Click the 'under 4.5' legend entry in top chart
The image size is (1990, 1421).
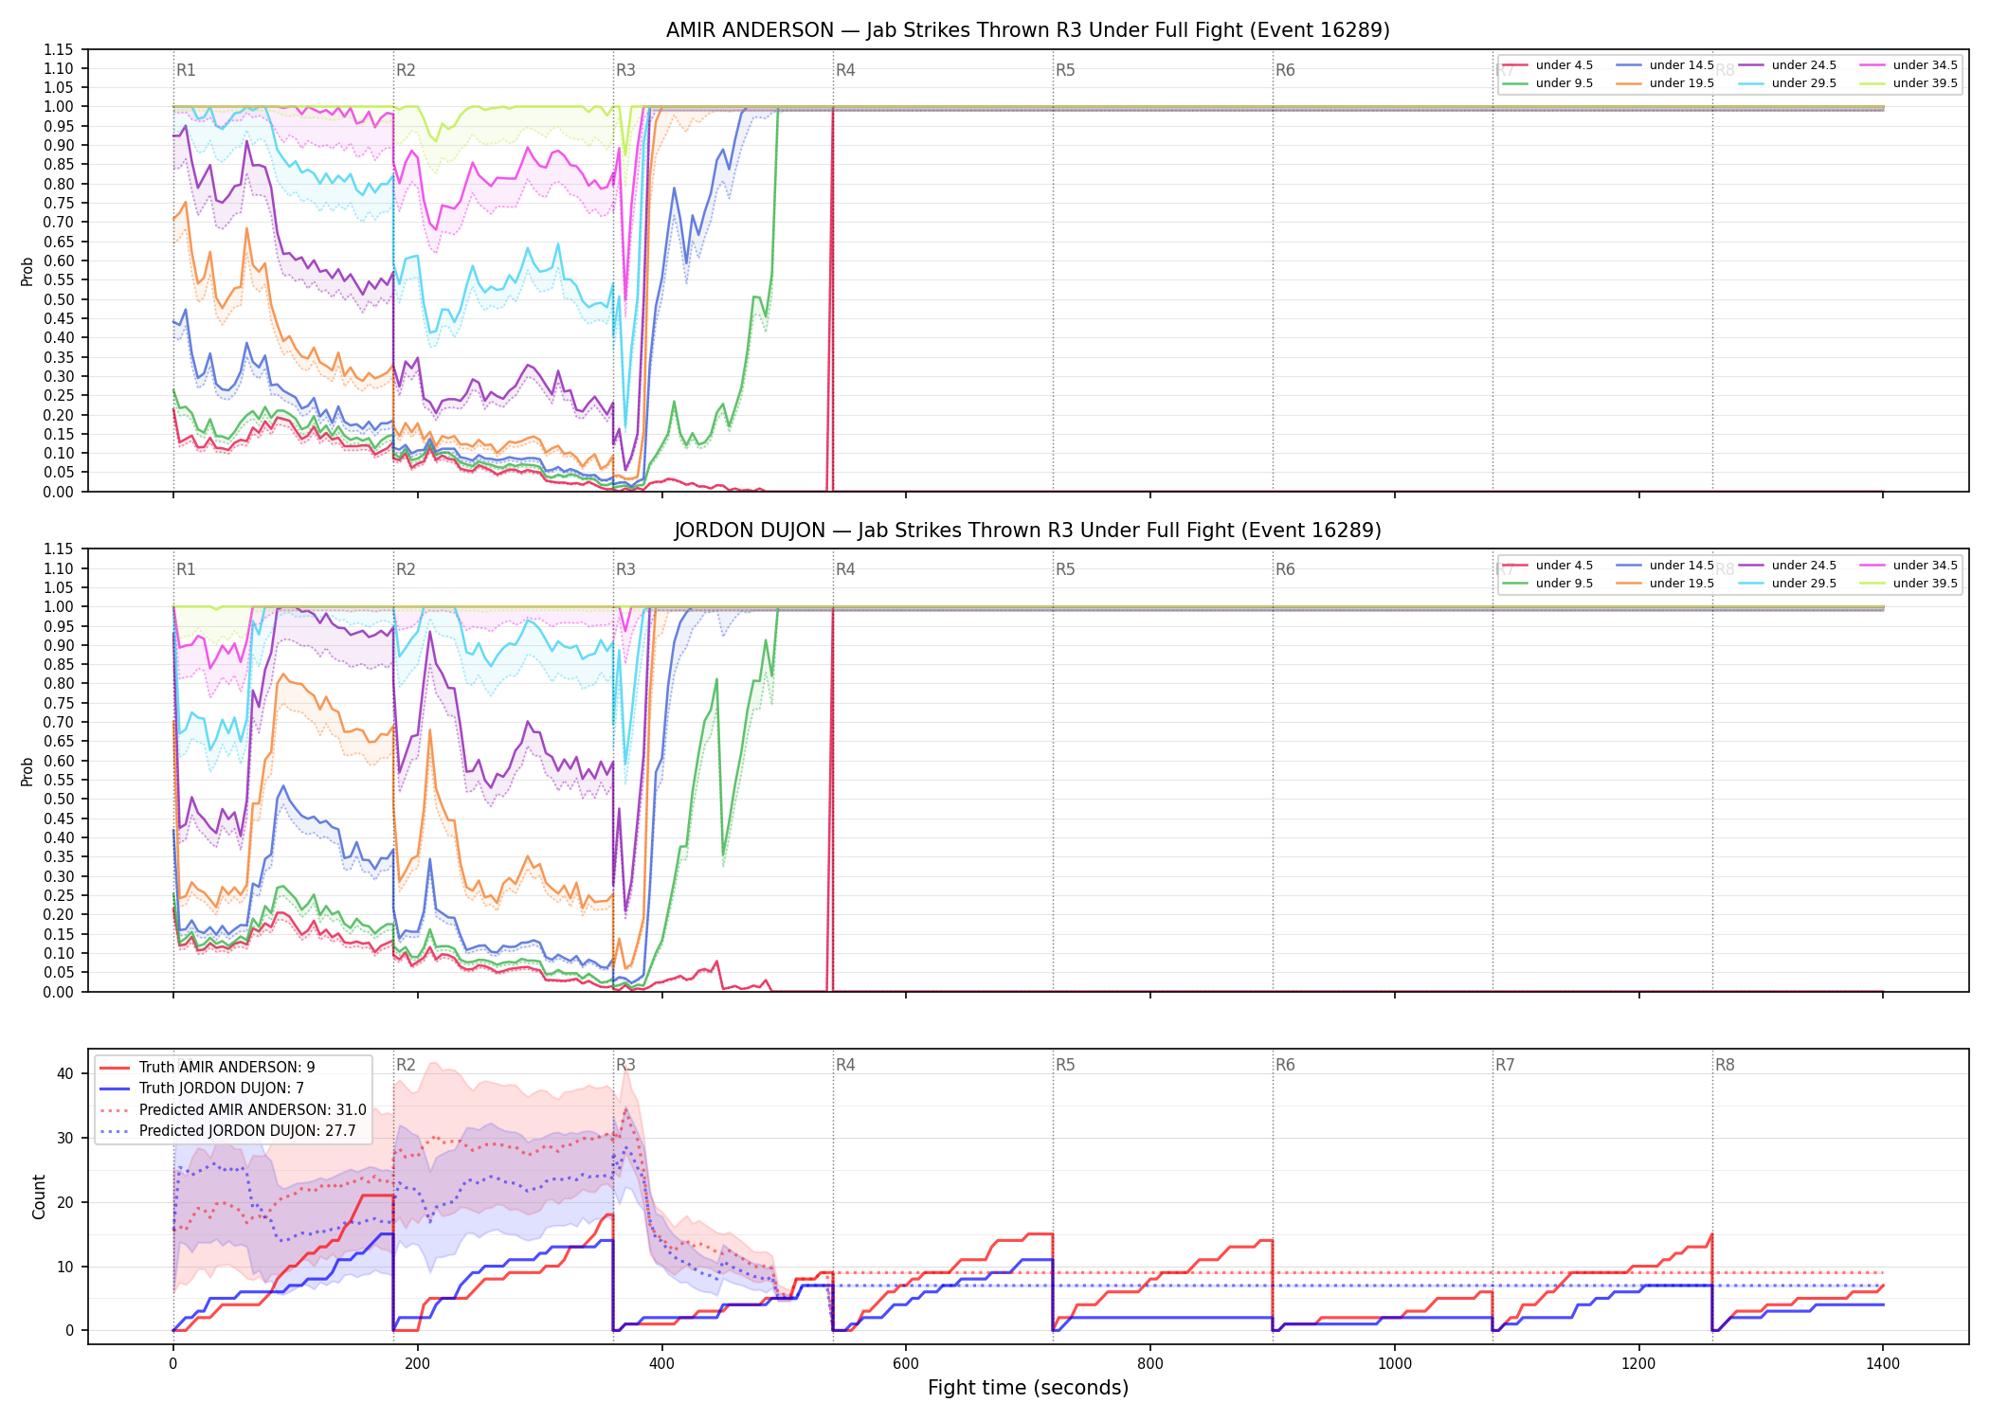click(x=1547, y=65)
